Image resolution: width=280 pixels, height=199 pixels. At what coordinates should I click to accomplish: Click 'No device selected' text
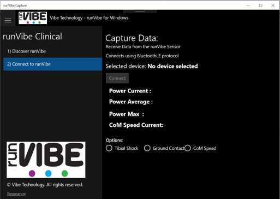172,66
